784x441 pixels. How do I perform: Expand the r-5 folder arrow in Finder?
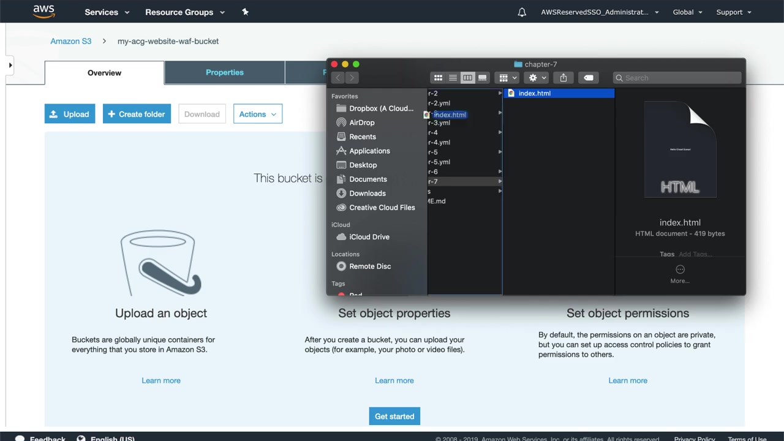500,152
